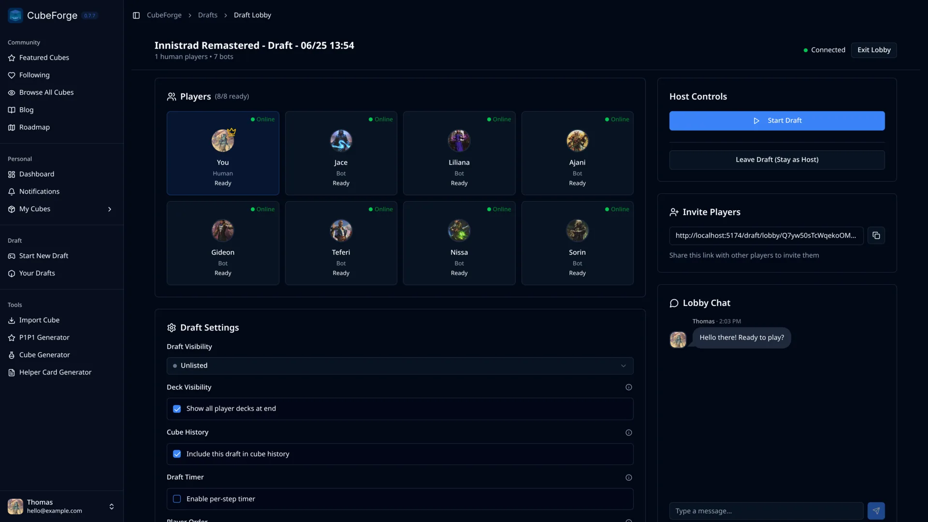
Task: Show Draft Timer info tooltip
Action: pyautogui.click(x=629, y=478)
